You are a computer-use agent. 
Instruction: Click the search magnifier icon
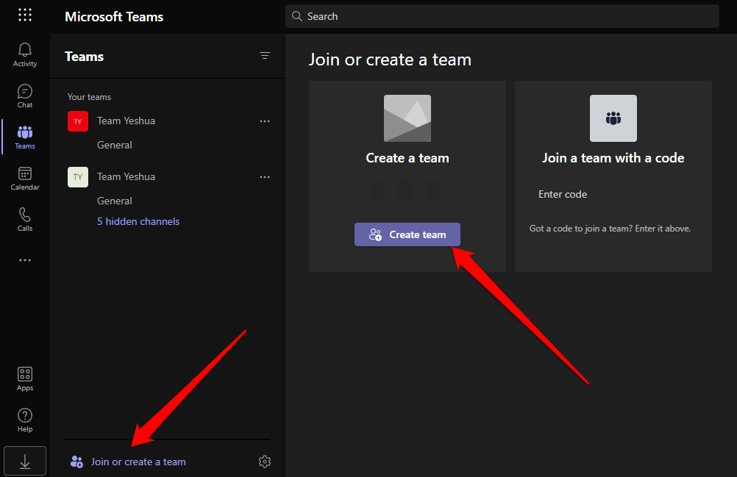(296, 16)
